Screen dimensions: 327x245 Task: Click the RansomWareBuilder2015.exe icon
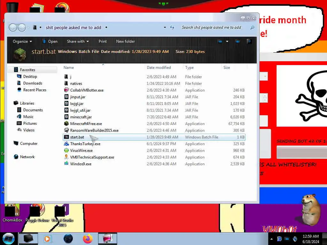tap(66, 130)
